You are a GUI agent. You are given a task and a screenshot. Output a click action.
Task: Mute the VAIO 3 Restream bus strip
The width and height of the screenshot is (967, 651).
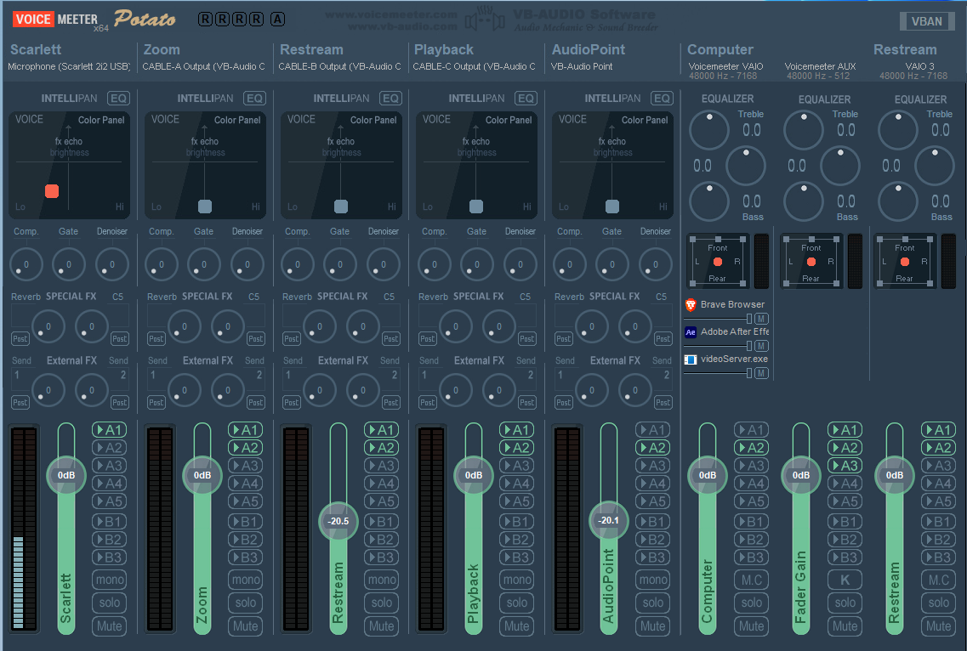pos(939,626)
